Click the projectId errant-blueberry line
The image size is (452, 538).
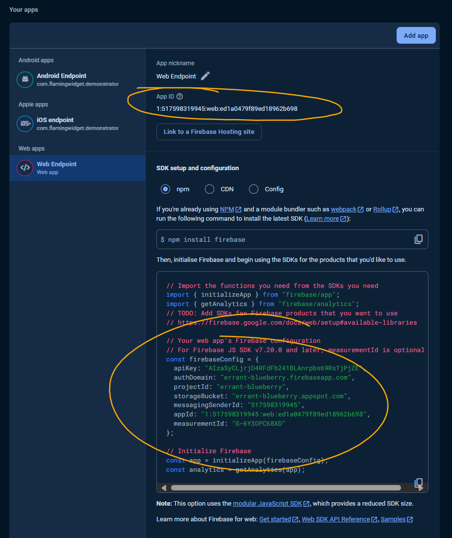[x=231, y=386]
